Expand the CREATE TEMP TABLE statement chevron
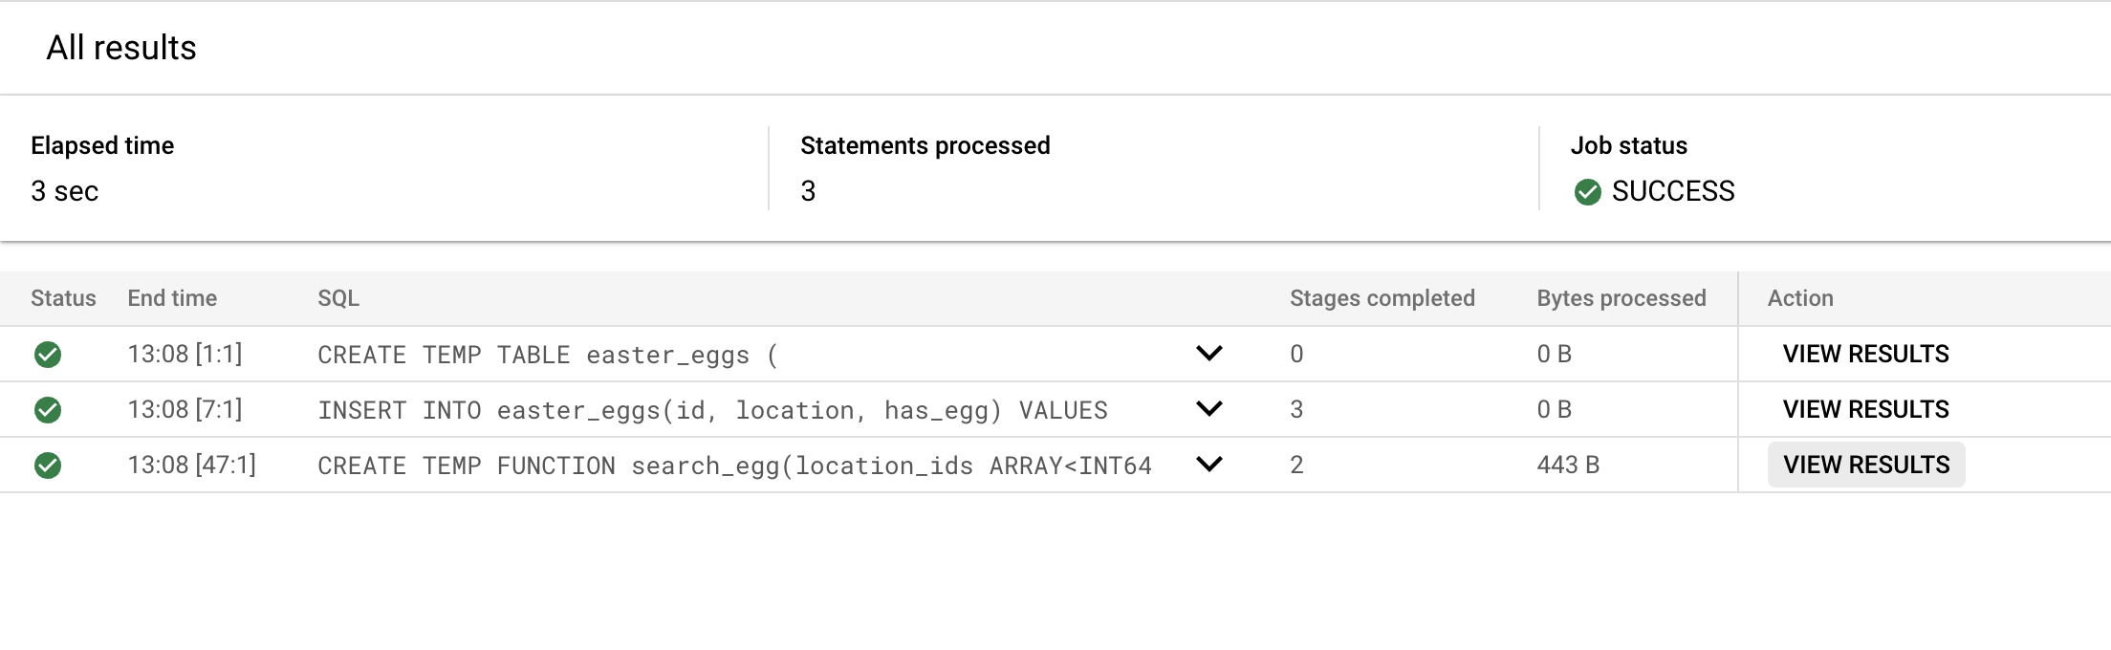Image resolution: width=2111 pixels, height=650 pixels. coord(1208,354)
